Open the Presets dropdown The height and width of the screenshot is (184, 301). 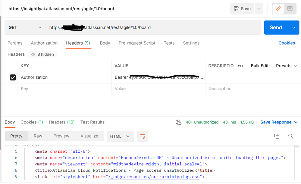point(287,66)
